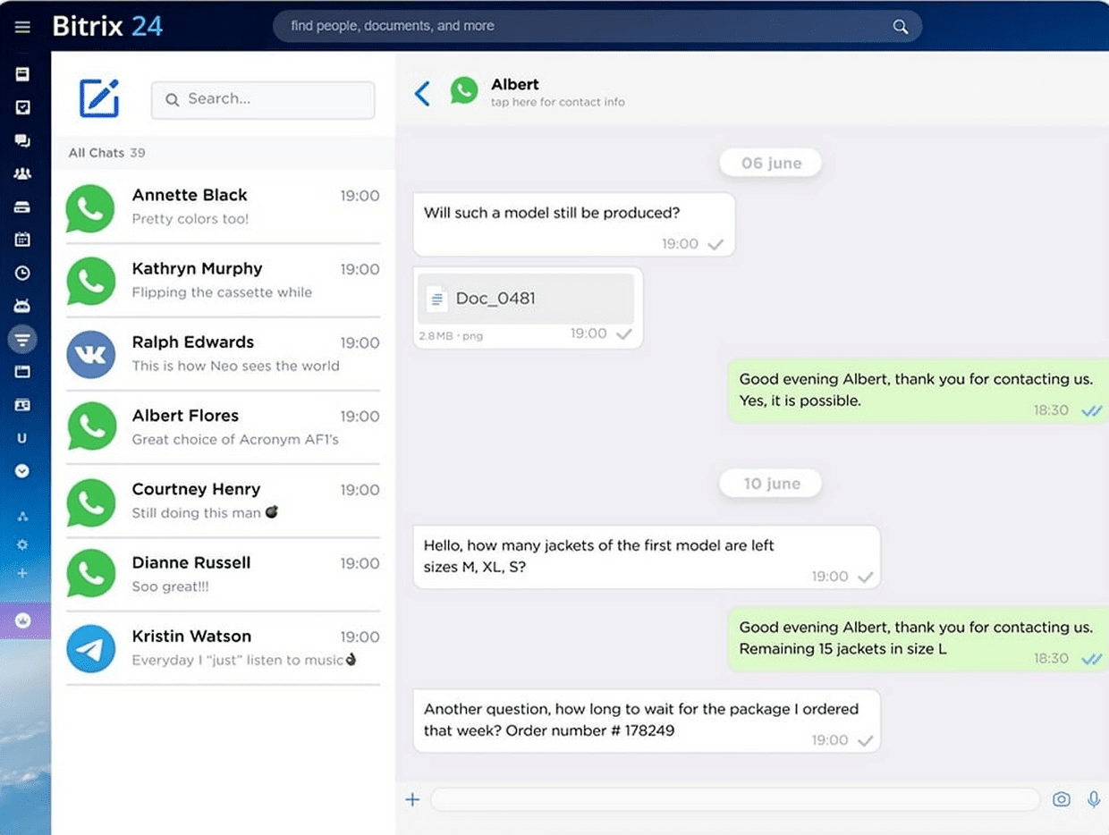Open the Doc_0481 file attachment
The width and height of the screenshot is (1109, 835).
(x=526, y=299)
